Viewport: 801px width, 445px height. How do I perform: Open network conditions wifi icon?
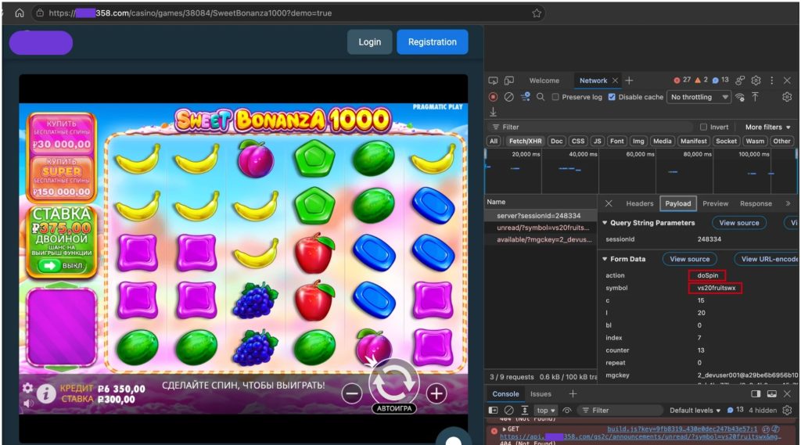point(740,97)
